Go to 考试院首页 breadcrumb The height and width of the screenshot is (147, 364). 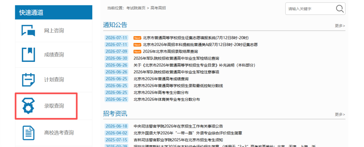point(136,8)
